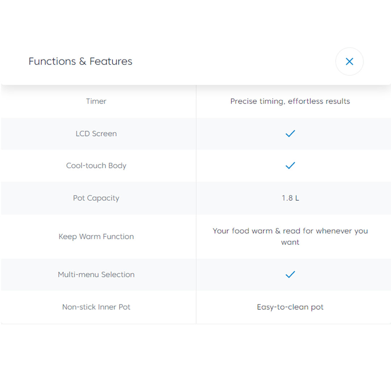Click the word 'want' under Keep Warm description
Image resolution: width=391 pixels, height=391 pixels.
click(x=290, y=242)
